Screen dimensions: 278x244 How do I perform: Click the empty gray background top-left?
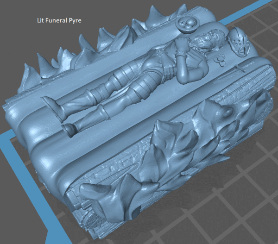[19, 46]
